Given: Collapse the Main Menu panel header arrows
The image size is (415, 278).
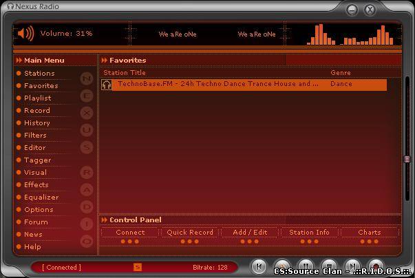Looking at the screenshot, I should [19, 61].
